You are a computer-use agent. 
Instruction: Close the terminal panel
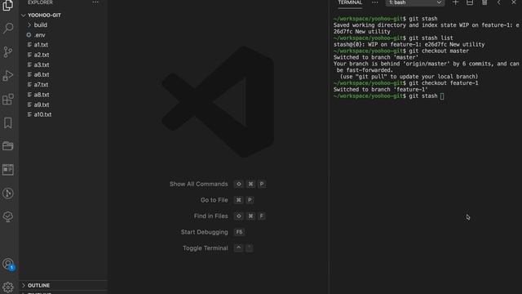point(514,2)
